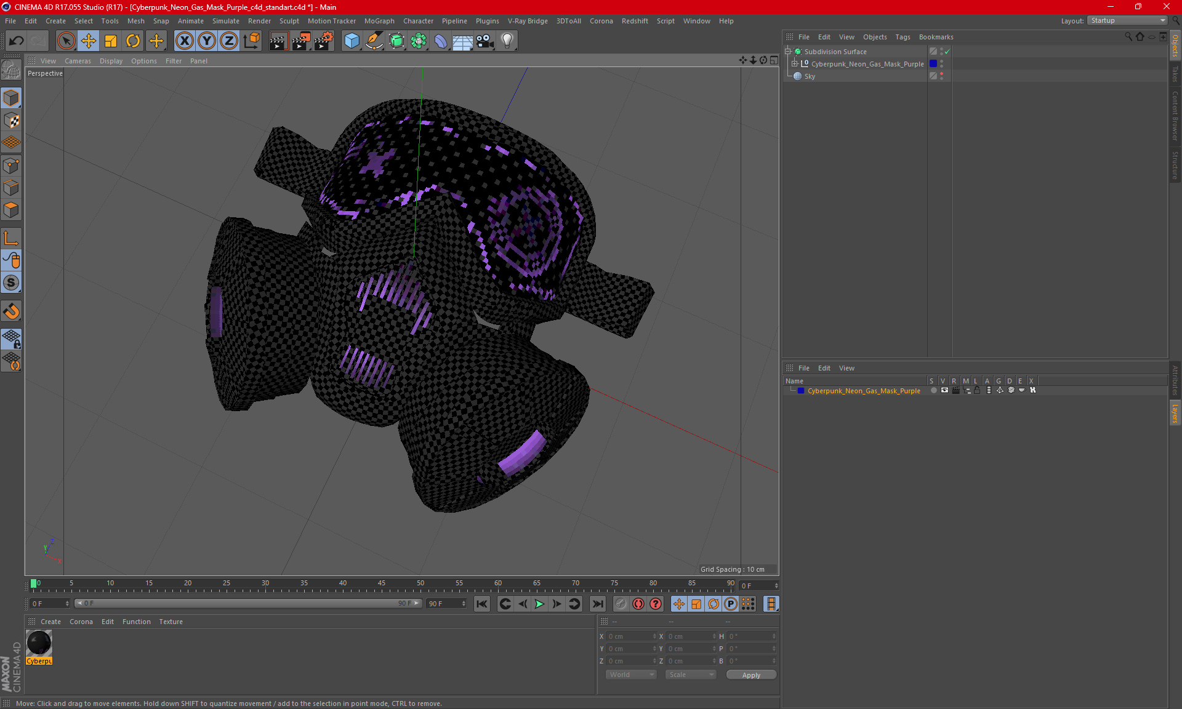Add Subdivision Surface generator icon
1182x709 pixels.
coord(396,41)
